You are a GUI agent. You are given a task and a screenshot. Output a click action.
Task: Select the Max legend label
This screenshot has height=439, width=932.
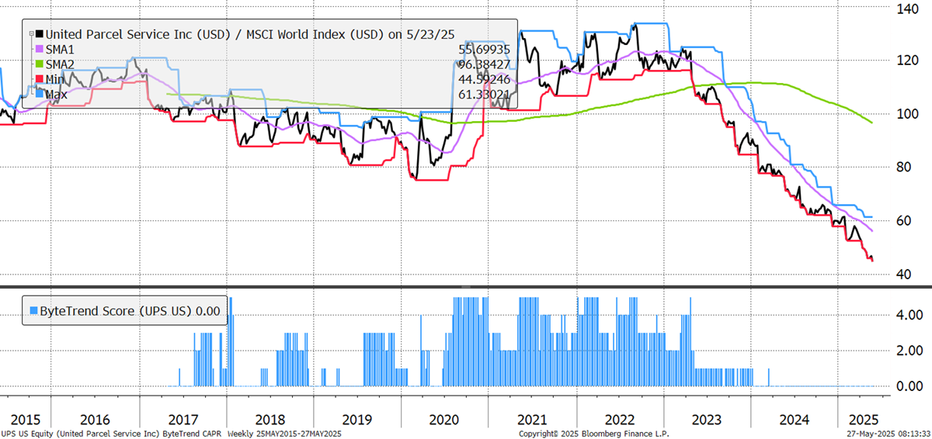coord(57,94)
